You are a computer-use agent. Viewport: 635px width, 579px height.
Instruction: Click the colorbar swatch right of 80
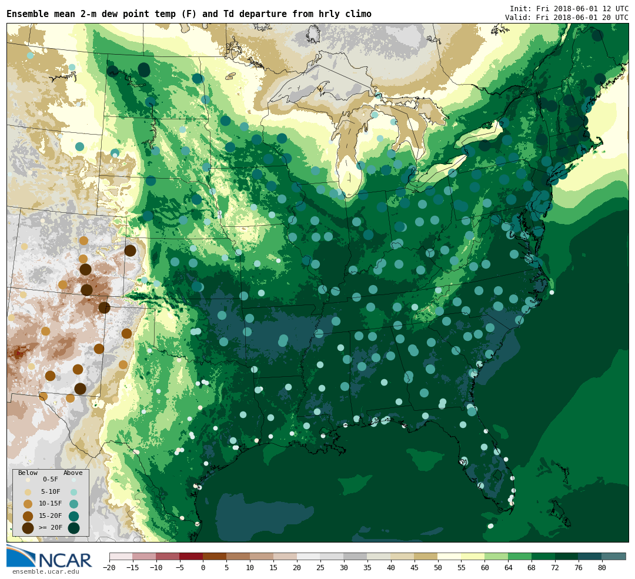pyautogui.click(x=614, y=556)
